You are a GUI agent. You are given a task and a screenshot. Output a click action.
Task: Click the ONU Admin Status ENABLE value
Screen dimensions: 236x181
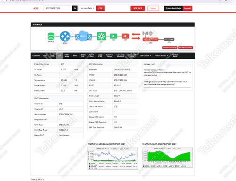(x=118, y=102)
